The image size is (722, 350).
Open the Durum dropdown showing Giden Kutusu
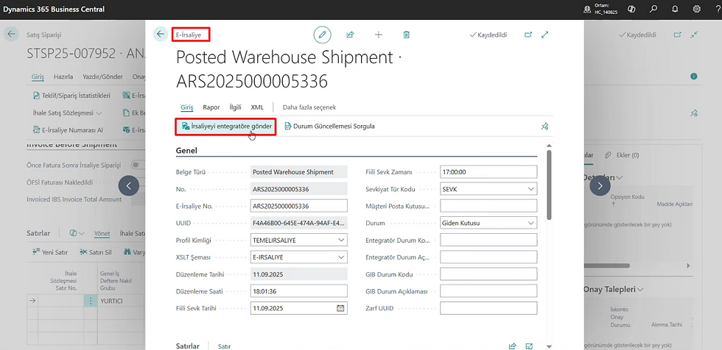(x=531, y=223)
